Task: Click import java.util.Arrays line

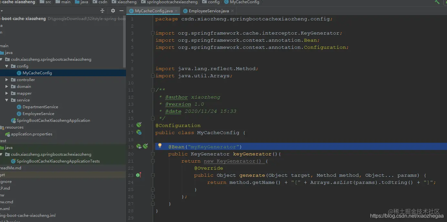Action: [194, 76]
